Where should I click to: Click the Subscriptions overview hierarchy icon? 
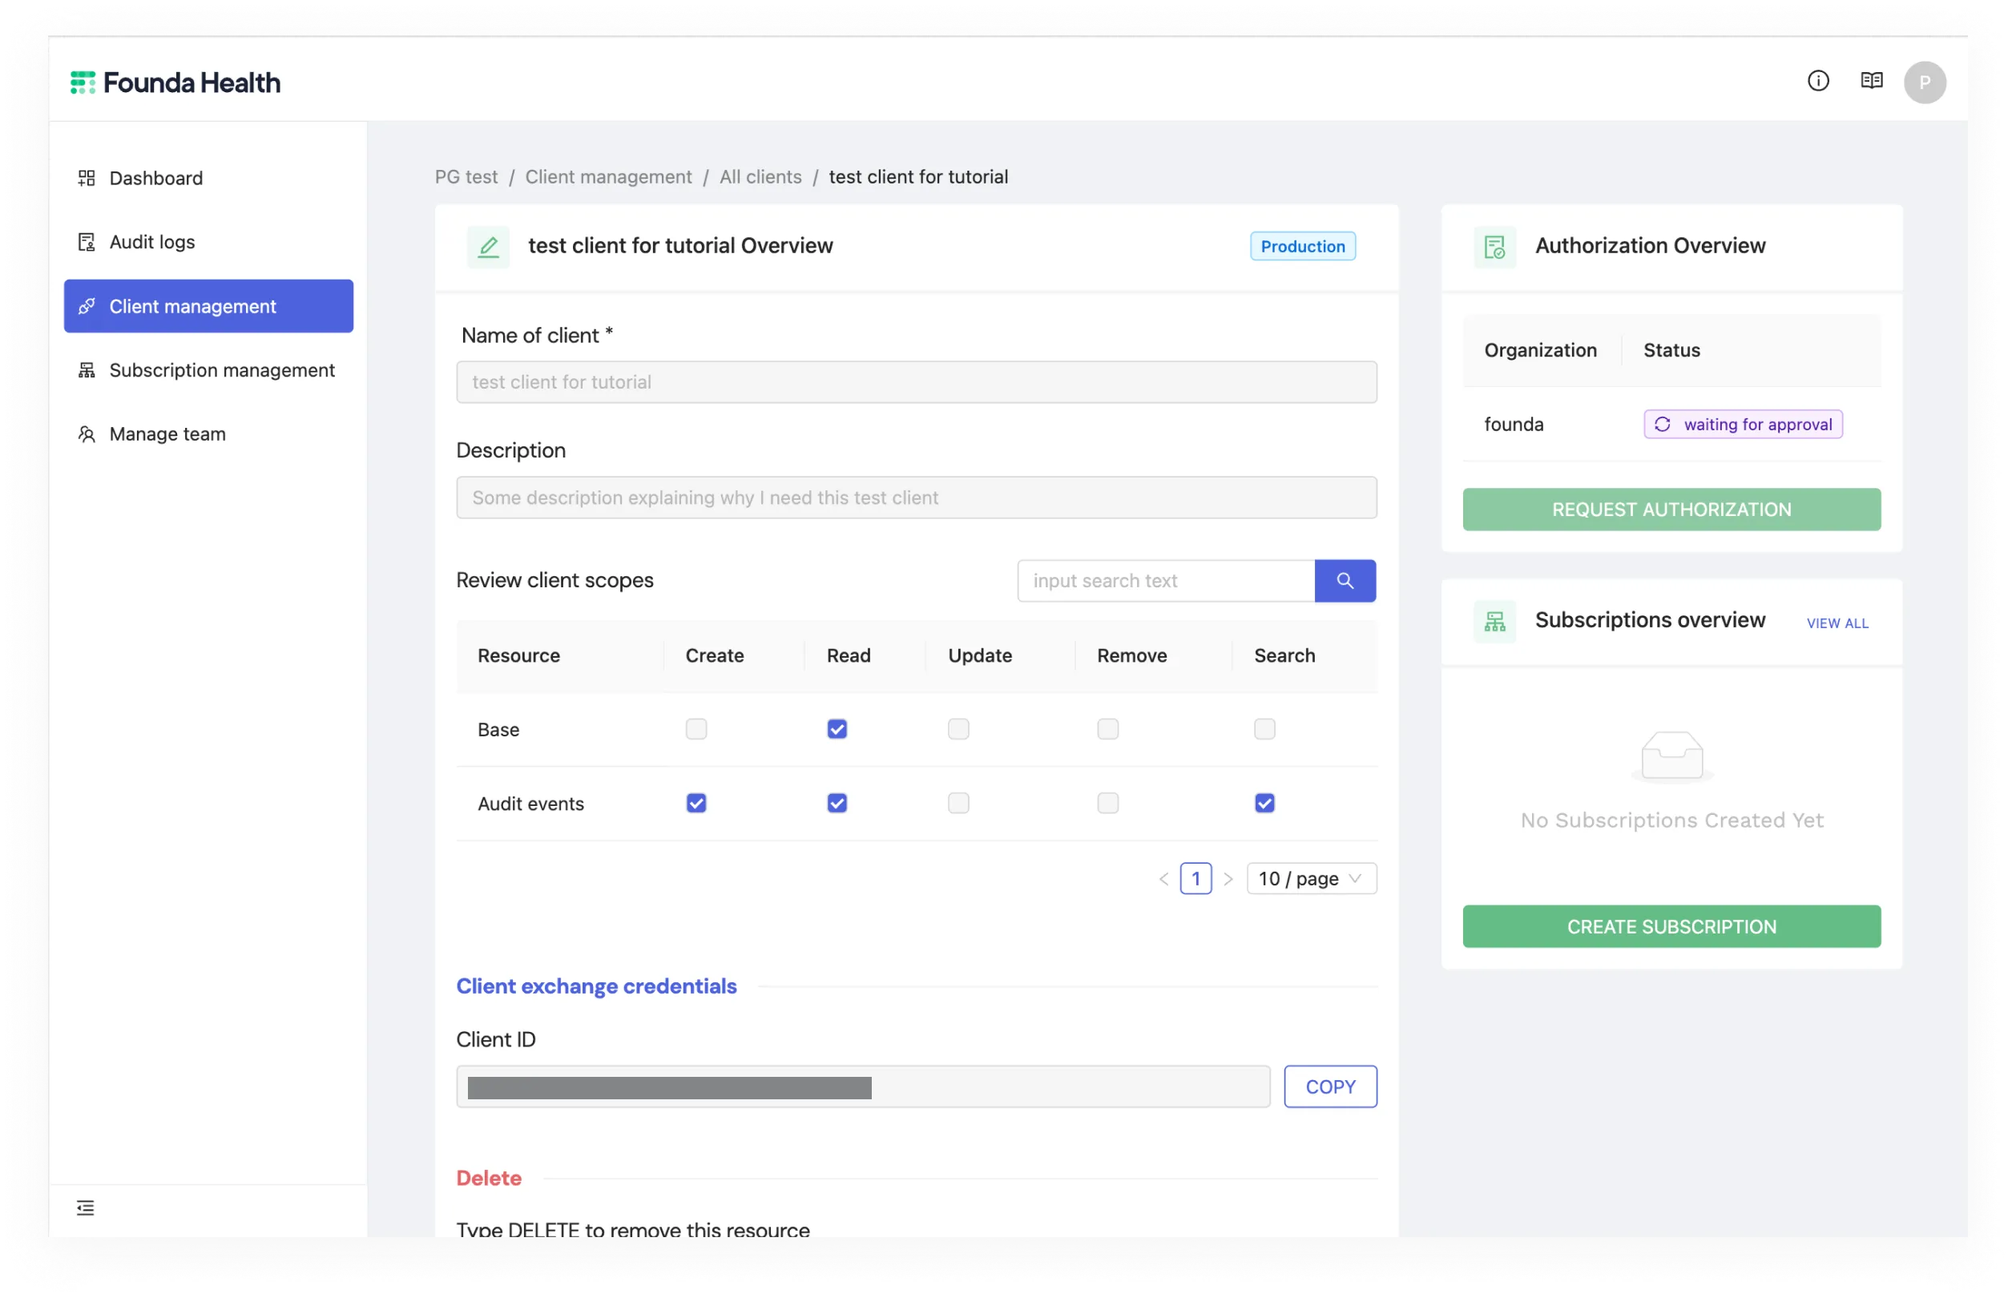pos(1494,622)
